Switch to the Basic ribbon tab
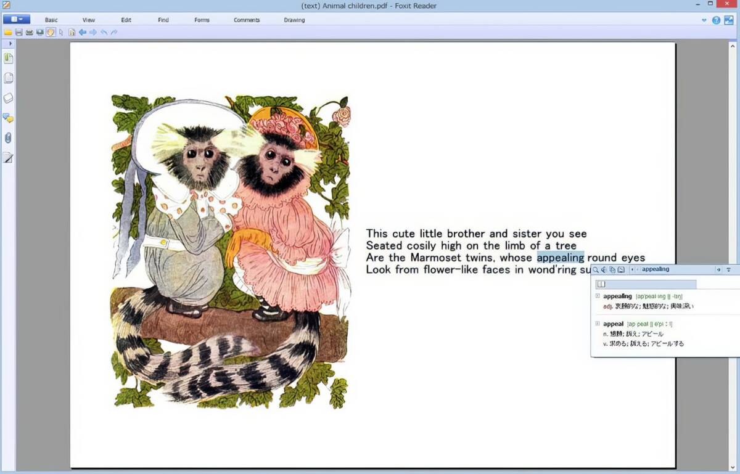The width and height of the screenshot is (740, 474). (x=51, y=20)
